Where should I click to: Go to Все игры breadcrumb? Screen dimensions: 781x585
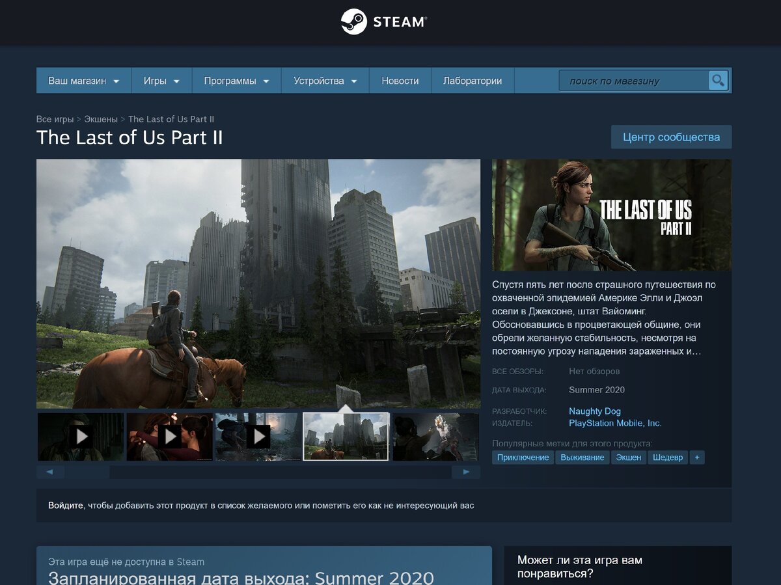(55, 119)
